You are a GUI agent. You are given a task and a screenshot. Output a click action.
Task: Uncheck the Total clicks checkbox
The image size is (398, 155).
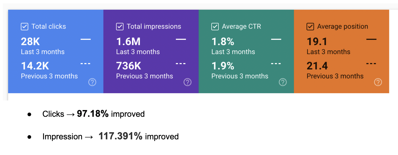(x=24, y=26)
